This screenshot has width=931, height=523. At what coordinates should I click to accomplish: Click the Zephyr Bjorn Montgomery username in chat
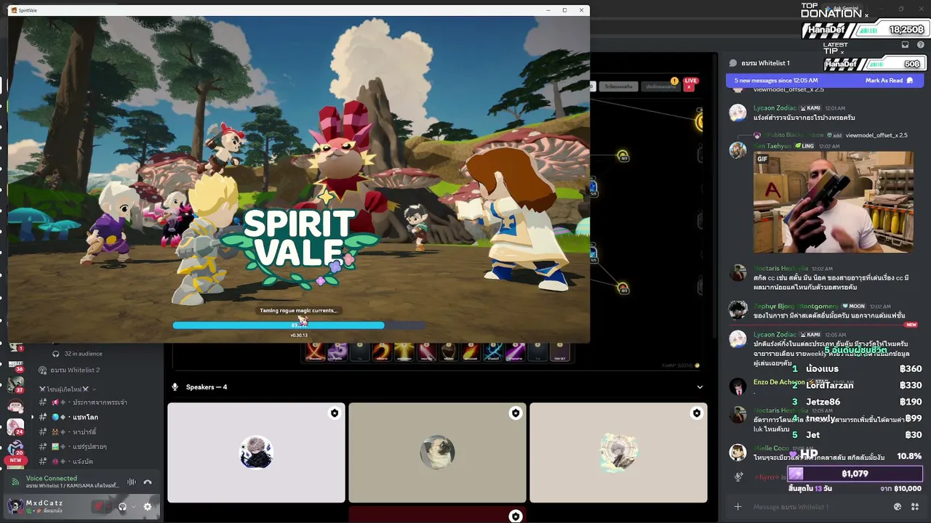797,307
